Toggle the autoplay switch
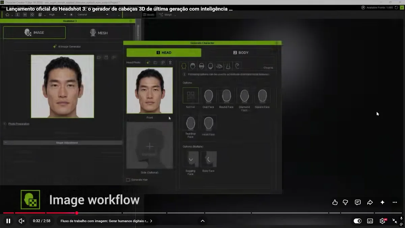Viewport: 405px width, 228px height. (357, 221)
